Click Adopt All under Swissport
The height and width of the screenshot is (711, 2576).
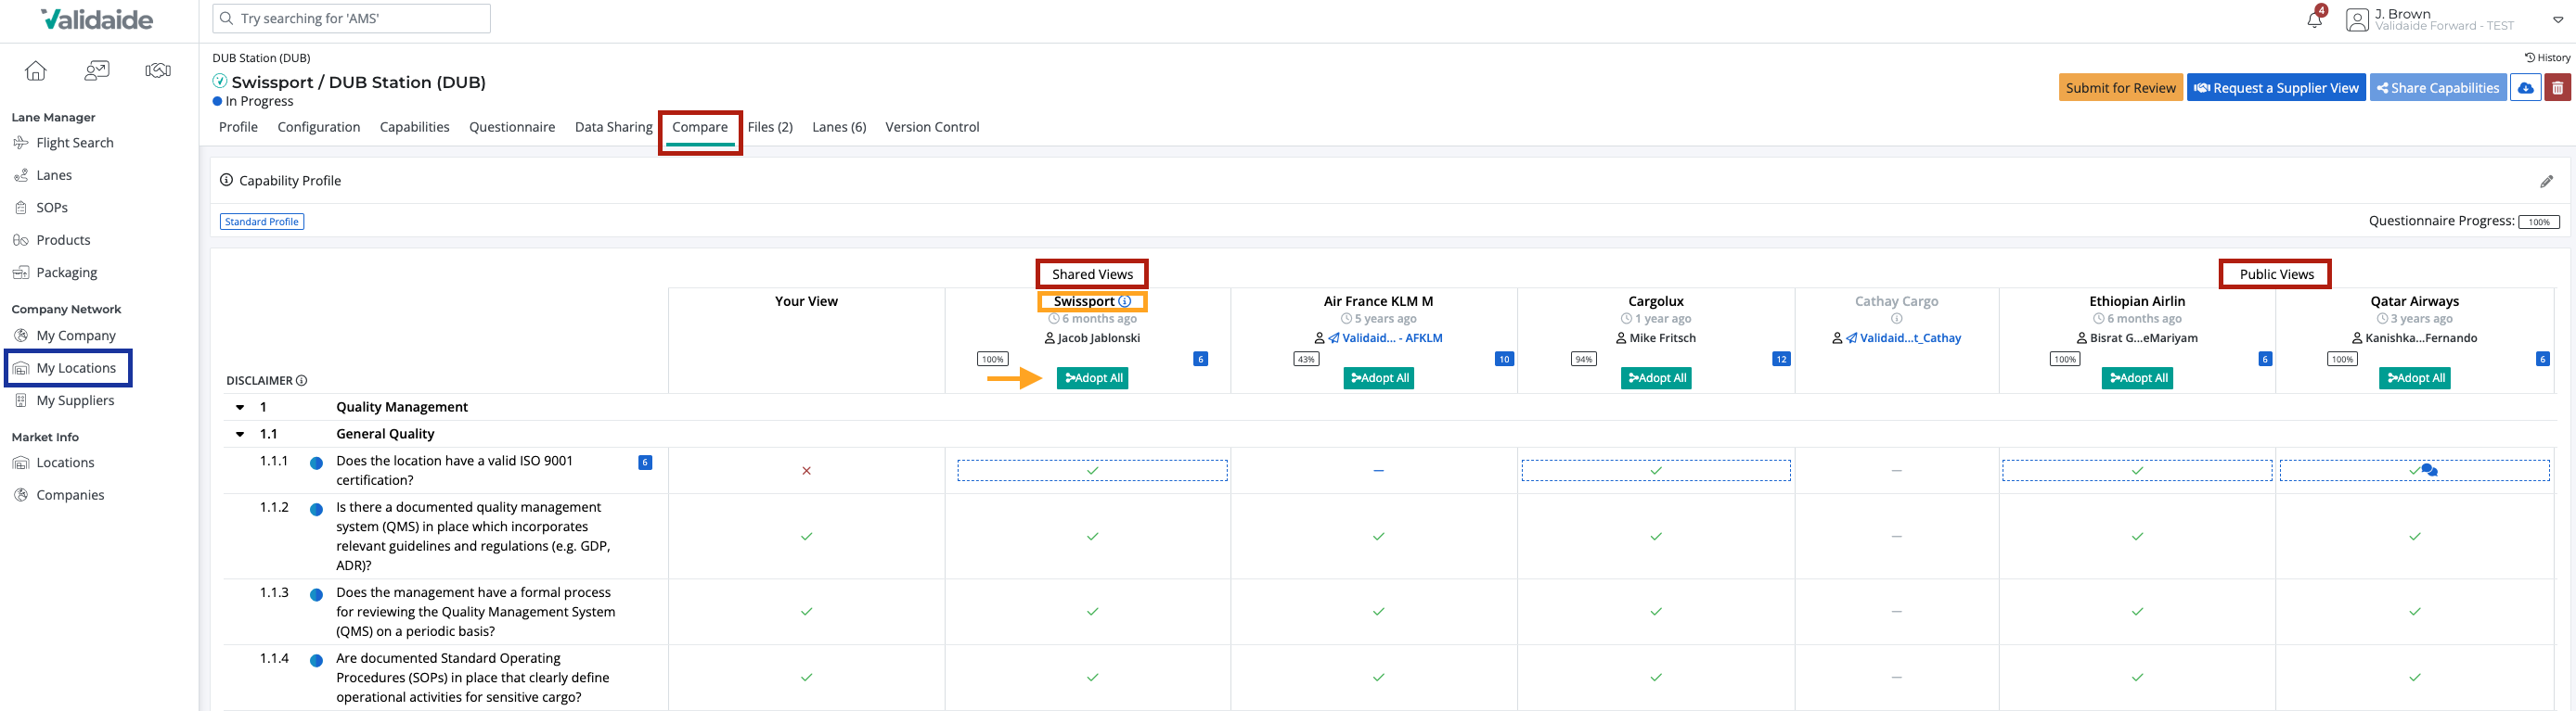(x=1093, y=378)
